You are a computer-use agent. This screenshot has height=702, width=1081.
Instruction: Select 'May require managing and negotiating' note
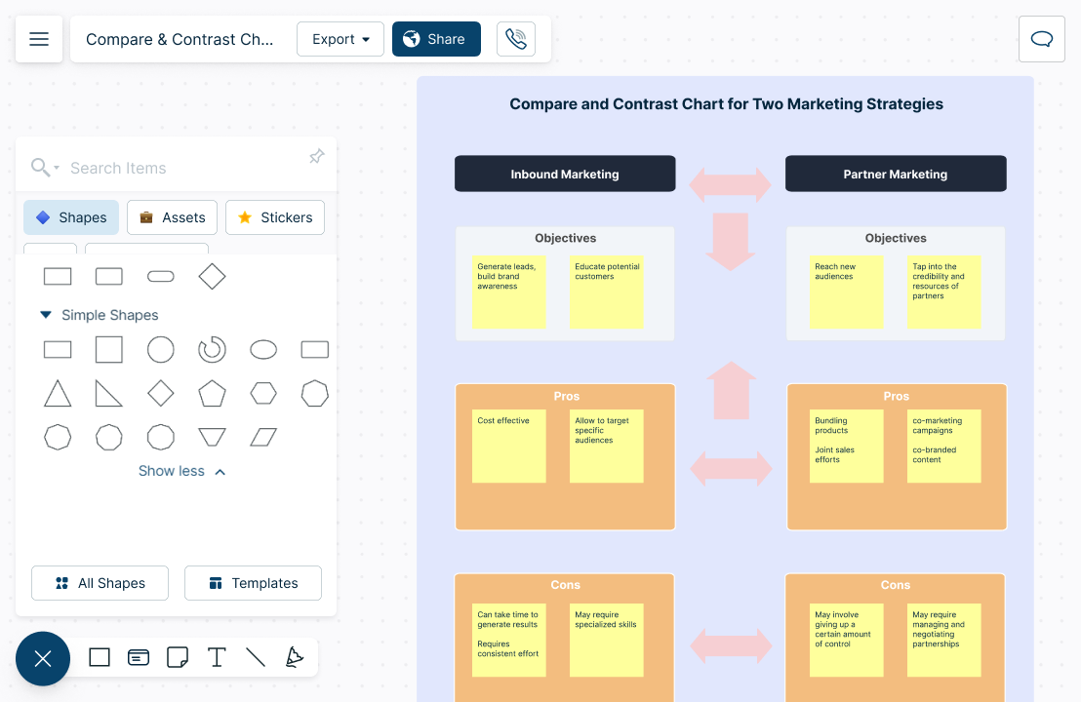[943, 641]
